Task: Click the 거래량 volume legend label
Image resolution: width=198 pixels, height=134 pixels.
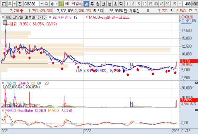Action: pyautogui.click(x=11, y=83)
